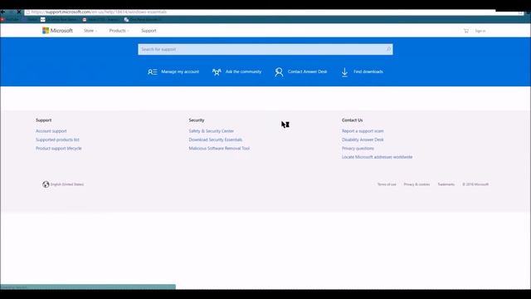
Task: Click the Microsoft logo
Action: tap(57, 31)
